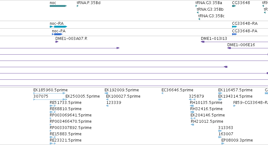Select the EK185960.5prime EST feature line
Viewport: 268px width, 145px height.
tap(49, 93)
